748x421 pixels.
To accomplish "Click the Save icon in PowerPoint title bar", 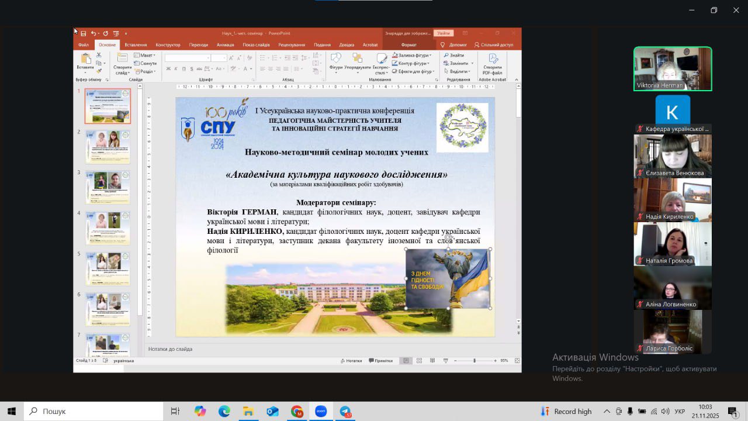I will (x=84, y=33).
